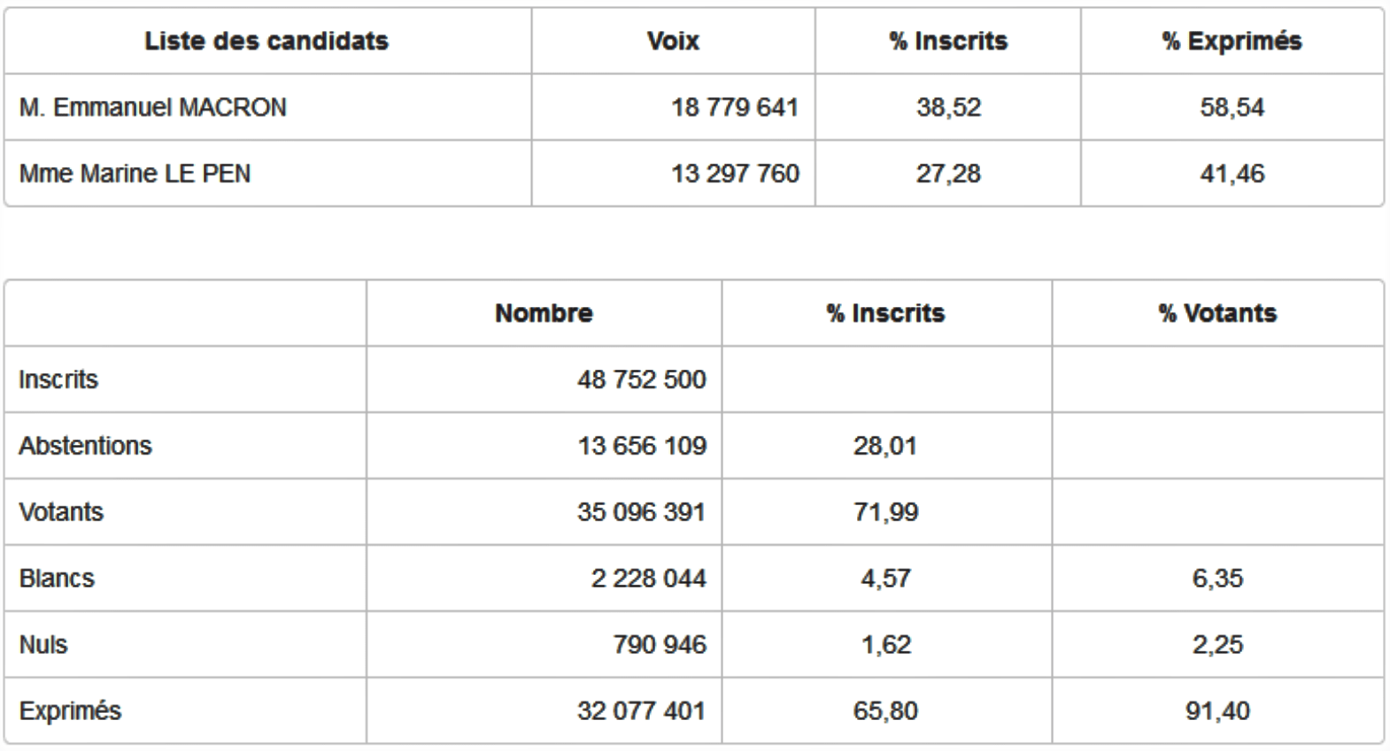Click the 'Liste des candidats' column header

(266, 41)
